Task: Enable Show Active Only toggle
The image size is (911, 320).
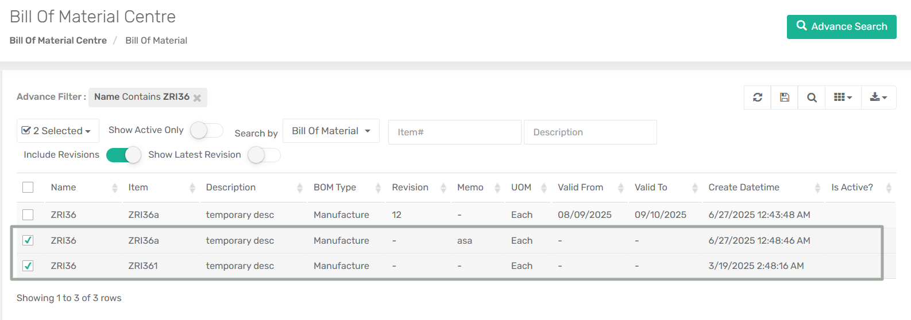Action: pyautogui.click(x=206, y=131)
